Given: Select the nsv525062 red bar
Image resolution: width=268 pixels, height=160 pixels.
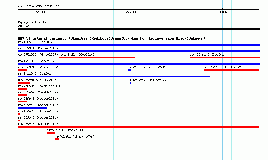Looking at the screenshot, I should click(x=22, y=95).
